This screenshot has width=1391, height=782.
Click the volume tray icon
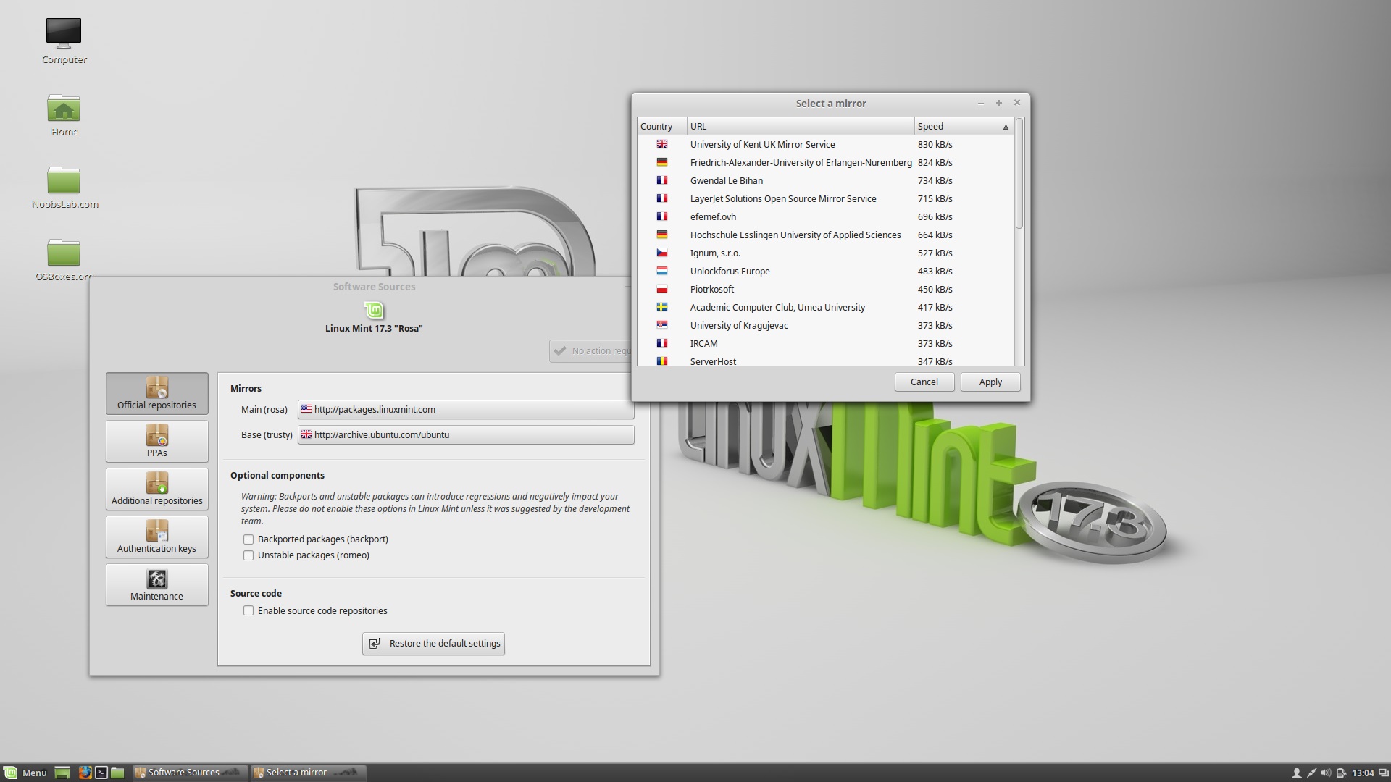[x=1326, y=773]
